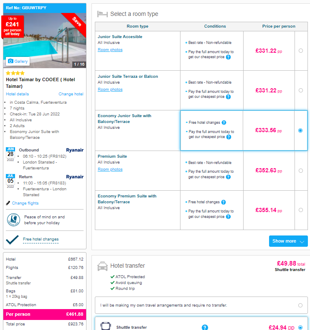Click help icon for Junior Suite Accesible cheapest price
Viewport: 310px width, 330px height.
click(228, 57)
